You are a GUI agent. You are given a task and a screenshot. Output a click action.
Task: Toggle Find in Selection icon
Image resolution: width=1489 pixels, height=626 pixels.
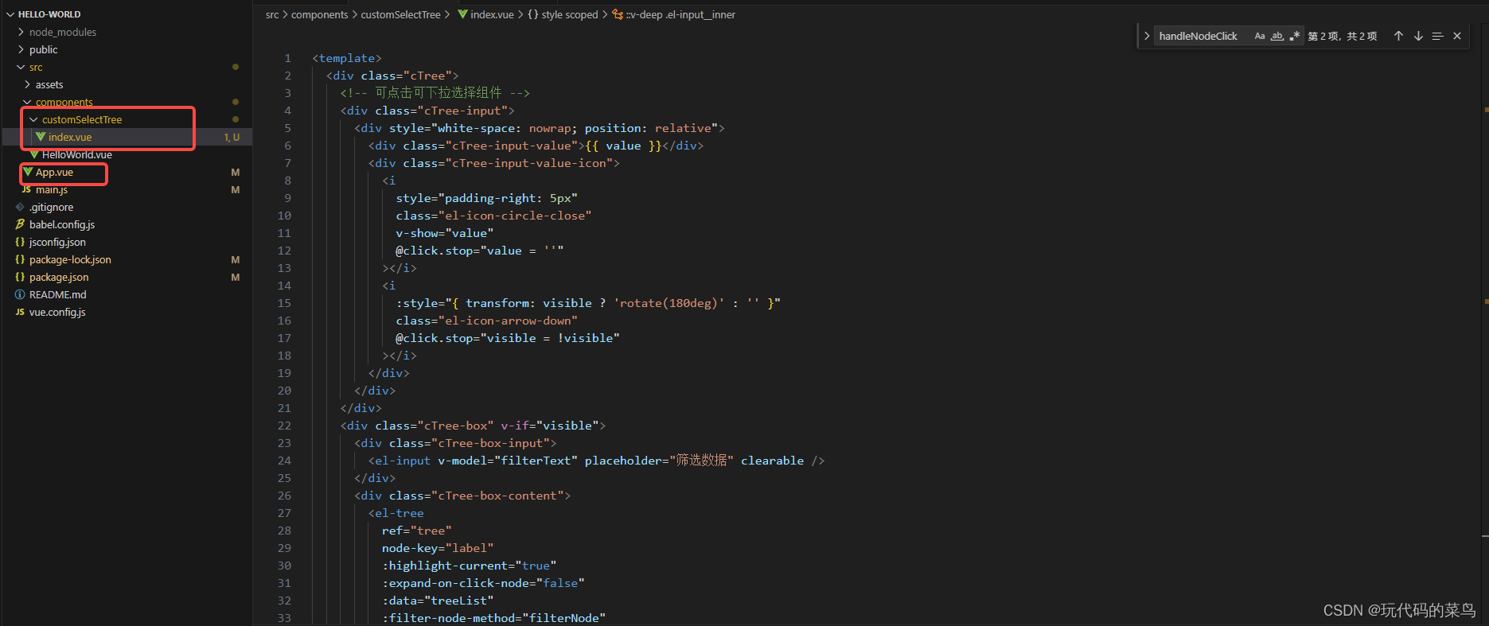1437,36
